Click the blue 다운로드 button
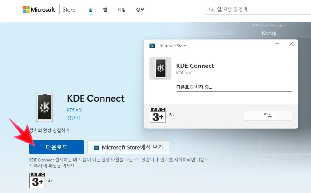 (56, 147)
